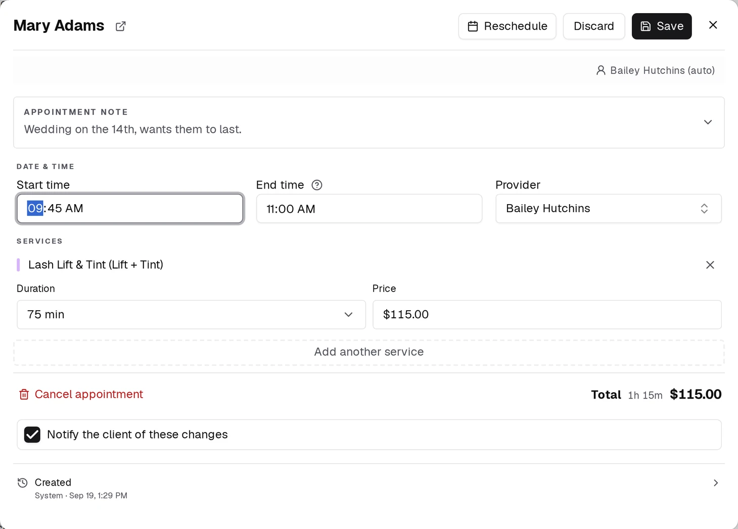Click the Mary Adams client name
738x529 pixels.
coord(59,26)
